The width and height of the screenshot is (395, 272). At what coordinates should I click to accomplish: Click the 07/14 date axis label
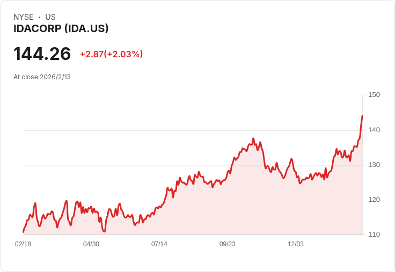coord(159,244)
